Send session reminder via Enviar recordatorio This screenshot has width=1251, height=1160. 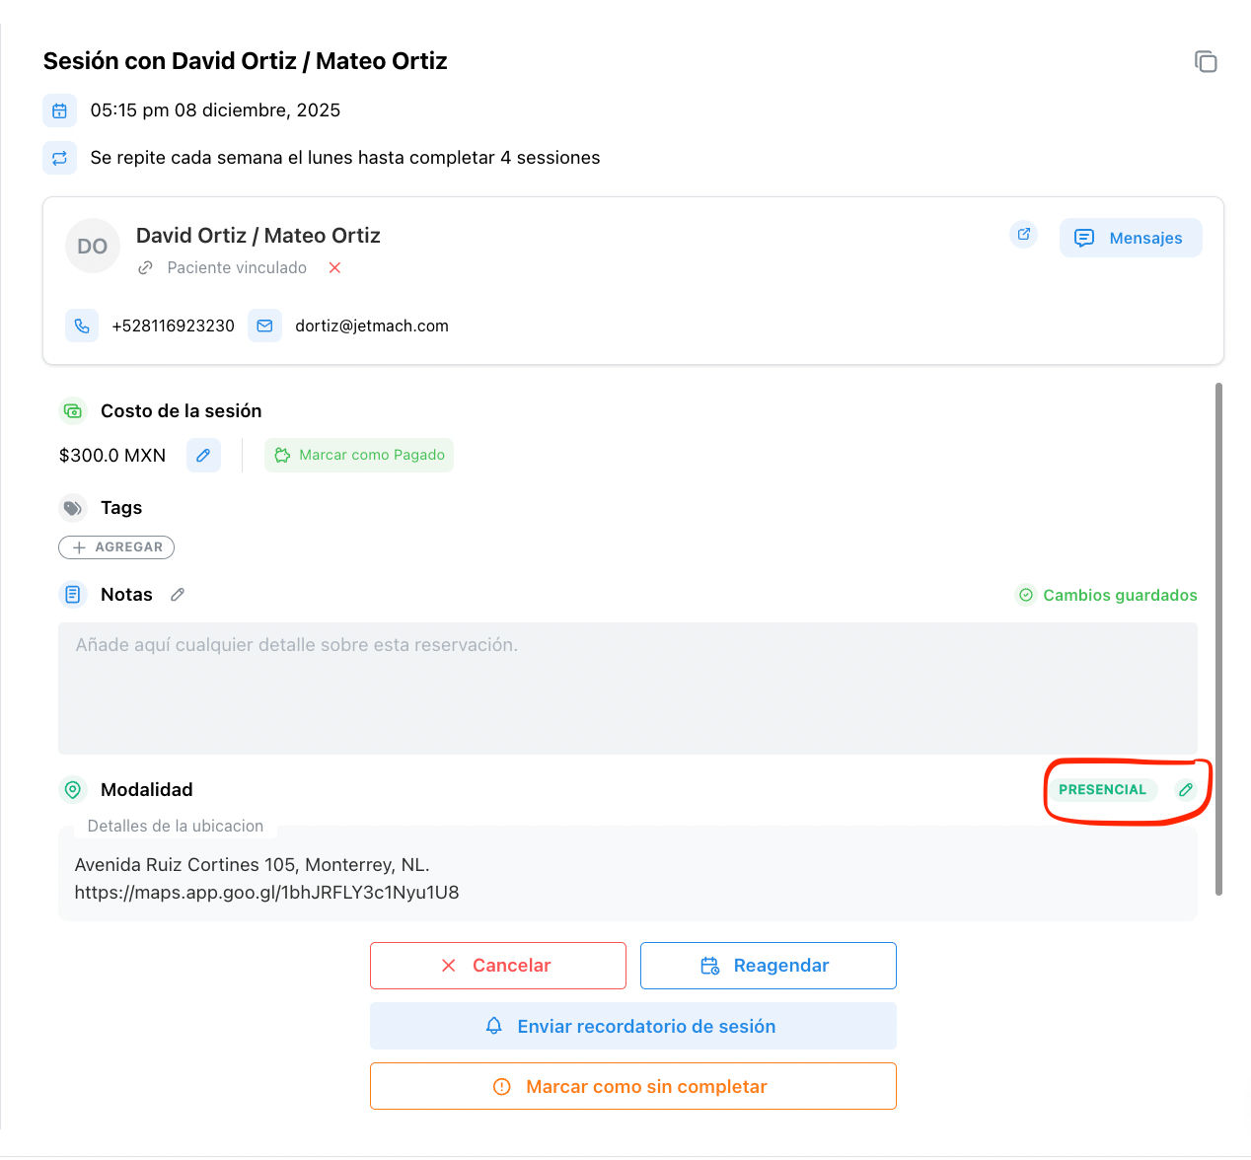(x=632, y=1026)
